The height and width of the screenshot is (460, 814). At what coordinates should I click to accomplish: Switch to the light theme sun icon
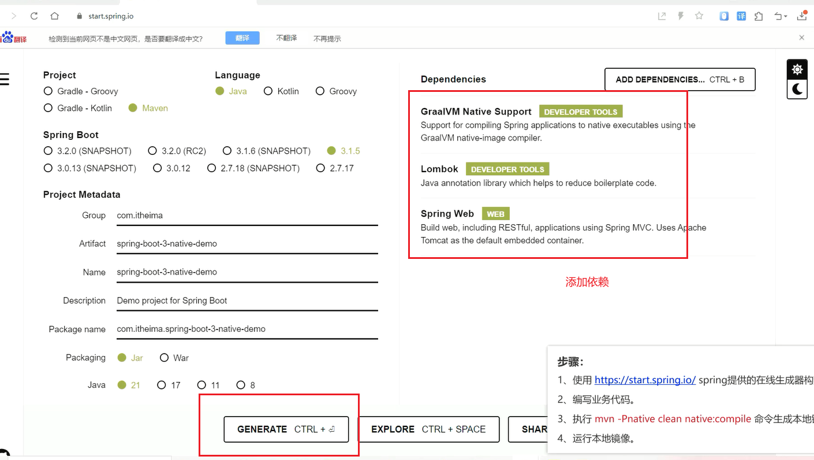point(797,69)
